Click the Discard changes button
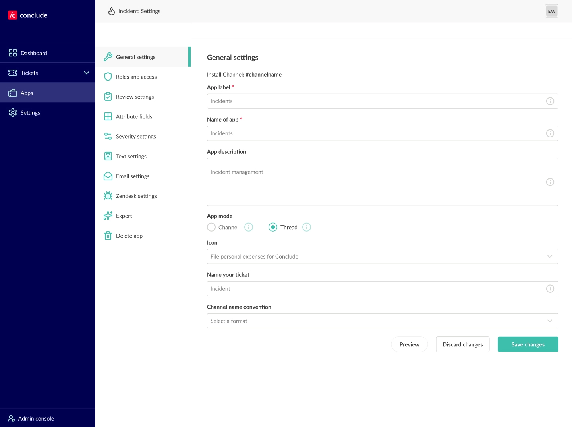Screen dimensions: 572x427 click(x=462, y=344)
